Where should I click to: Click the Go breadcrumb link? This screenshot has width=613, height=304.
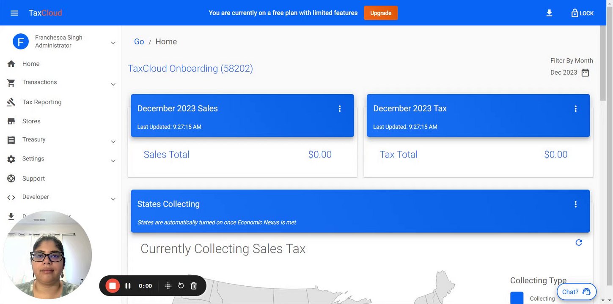point(139,42)
